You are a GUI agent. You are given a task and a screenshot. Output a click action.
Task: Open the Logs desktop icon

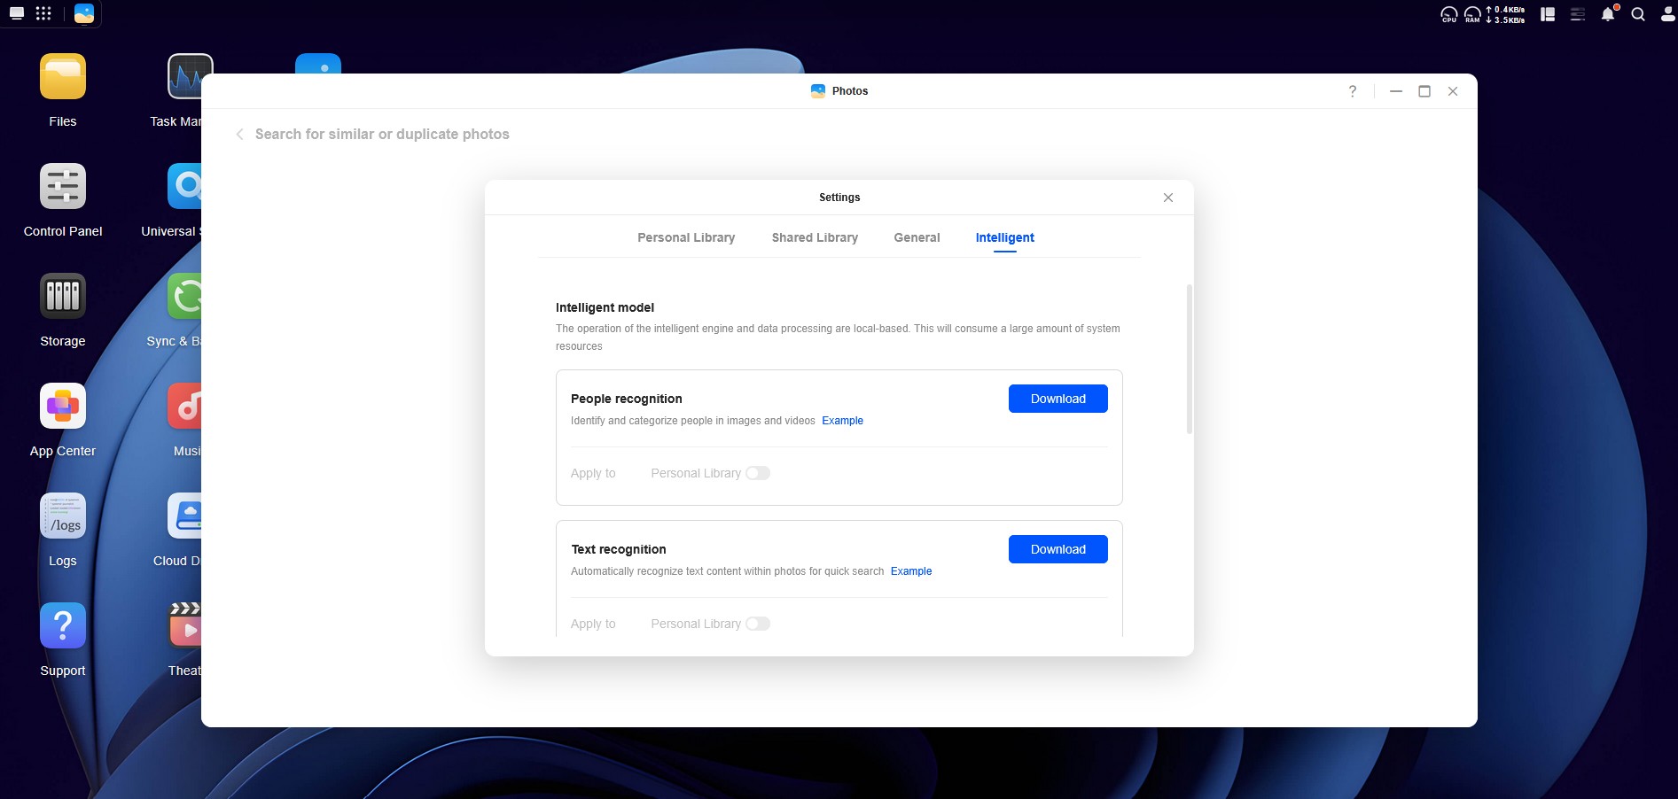click(x=62, y=516)
